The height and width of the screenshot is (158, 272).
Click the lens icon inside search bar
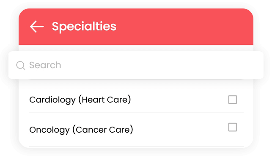21,66
